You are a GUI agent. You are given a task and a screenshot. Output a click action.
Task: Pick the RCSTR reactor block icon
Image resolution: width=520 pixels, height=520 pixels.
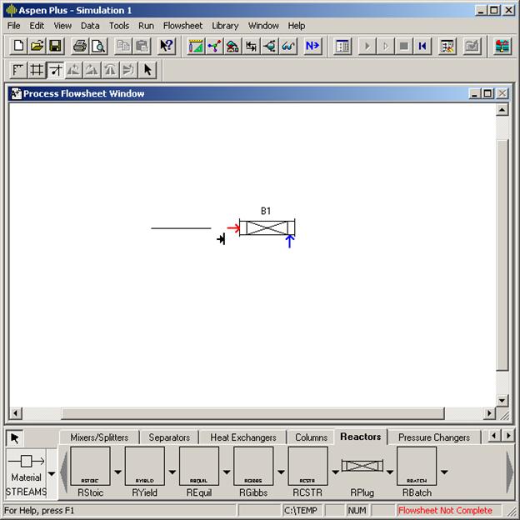pos(307,467)
